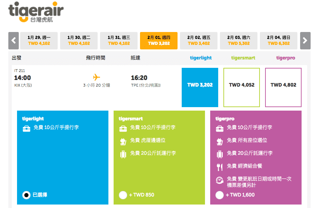Click the tigerlight column header
Image resolution: width=312 pixels, height=208 pixels.
click(201, 58)
